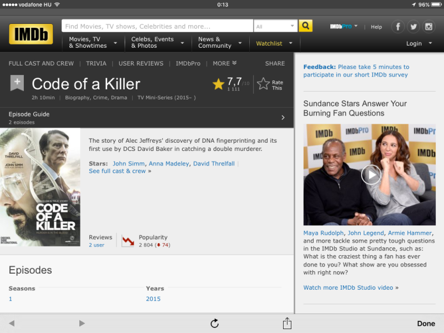The width and height of the screenshot is (444, 333).
Task: Open the iOS share sheet icon
Action: [287, 323]
